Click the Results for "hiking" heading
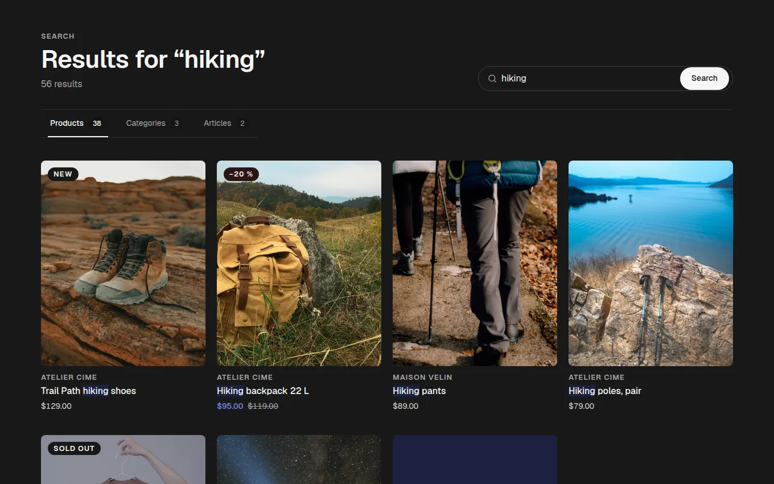Screen dimensions: 774x484 tap(153, 59)
